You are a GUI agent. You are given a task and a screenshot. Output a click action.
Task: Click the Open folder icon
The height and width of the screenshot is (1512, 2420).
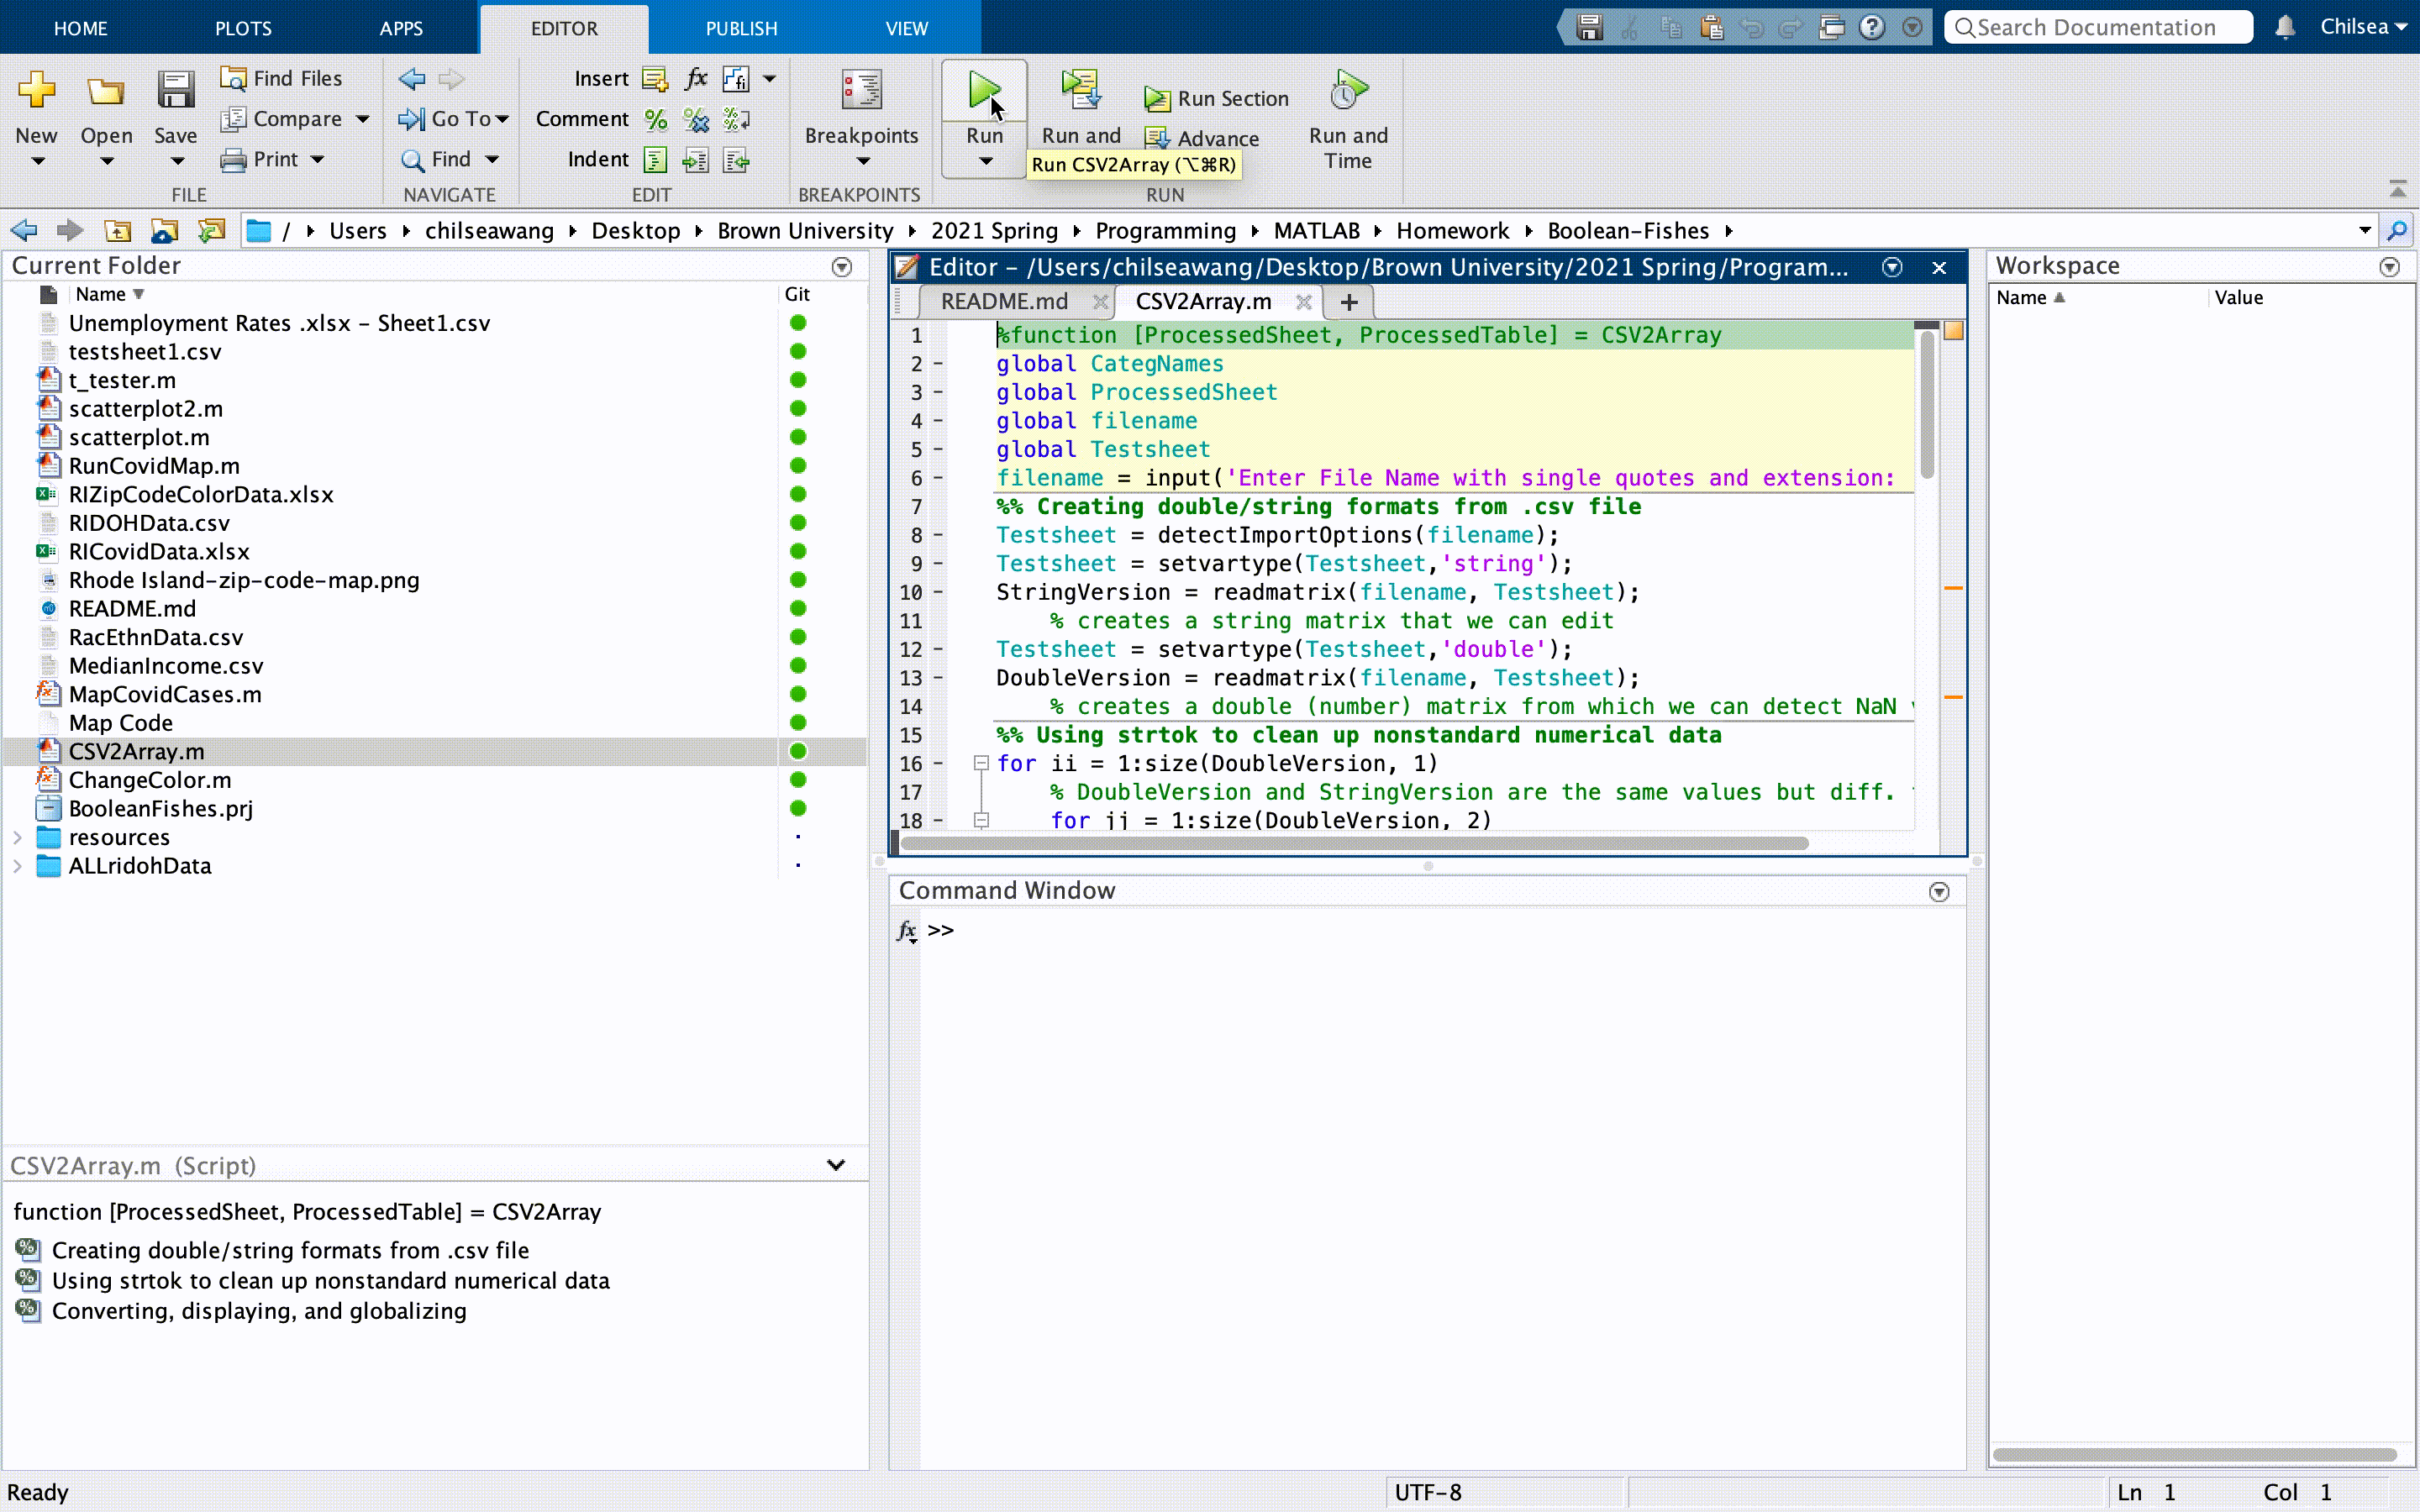pyautogui.click(x=105, y=91)
